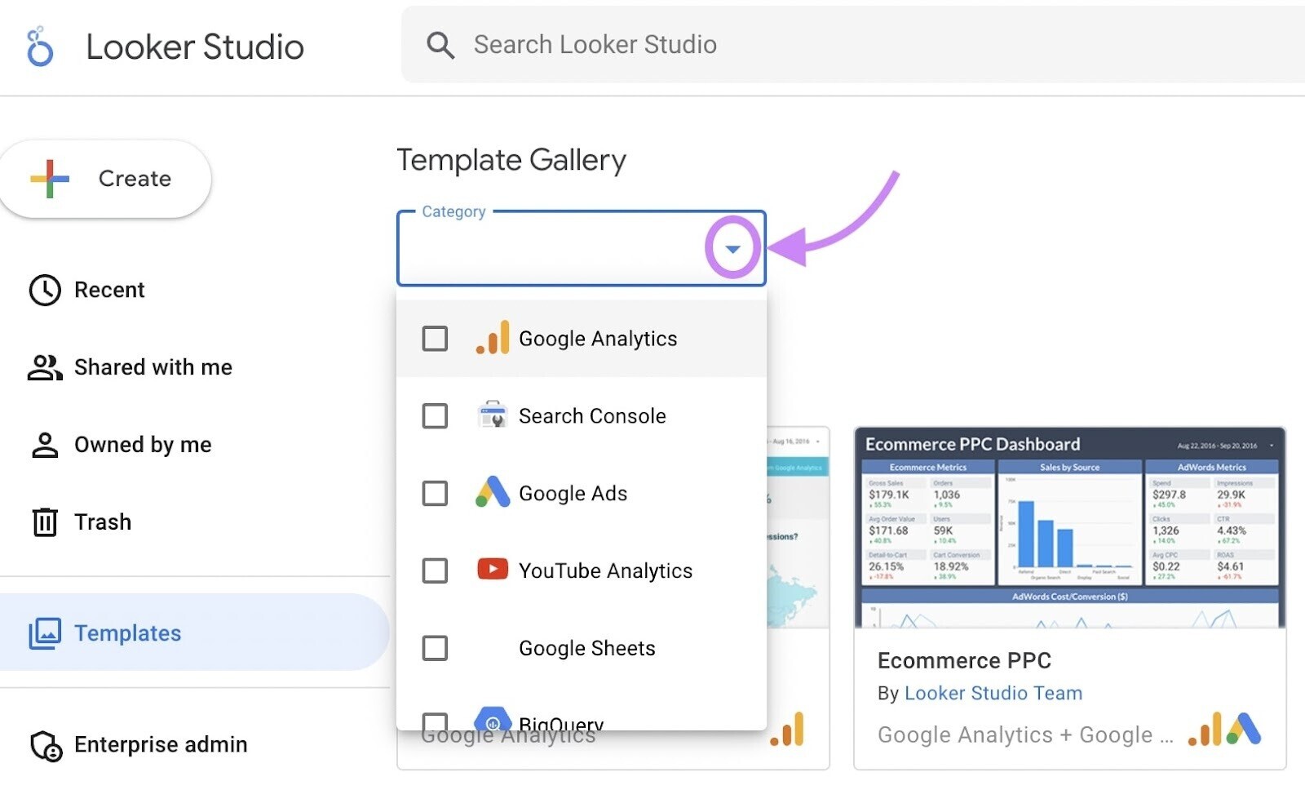The width and height of the screenshot is (1305, 790).
Task: Click the Search Console icon
Action: pyautogui.click(x=493, y=415)
